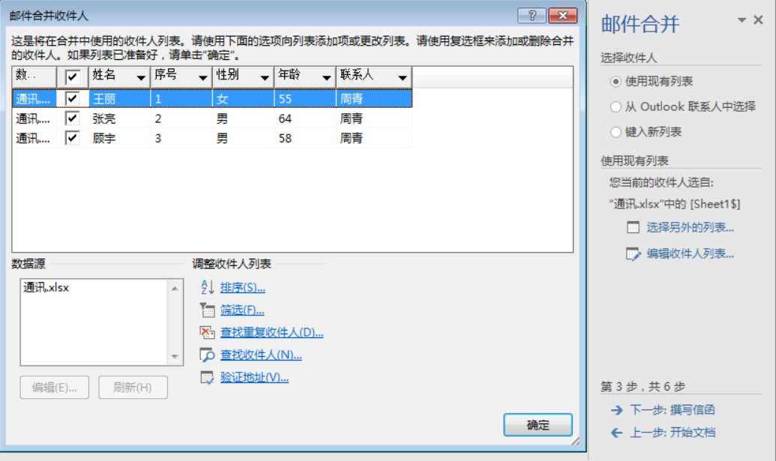Click the data source list scrollbar down arrow
Screen dimensions: 776x461
tap(175, 358)
